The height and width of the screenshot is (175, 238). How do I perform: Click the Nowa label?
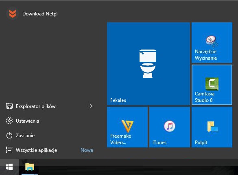[x=87, y=150]
